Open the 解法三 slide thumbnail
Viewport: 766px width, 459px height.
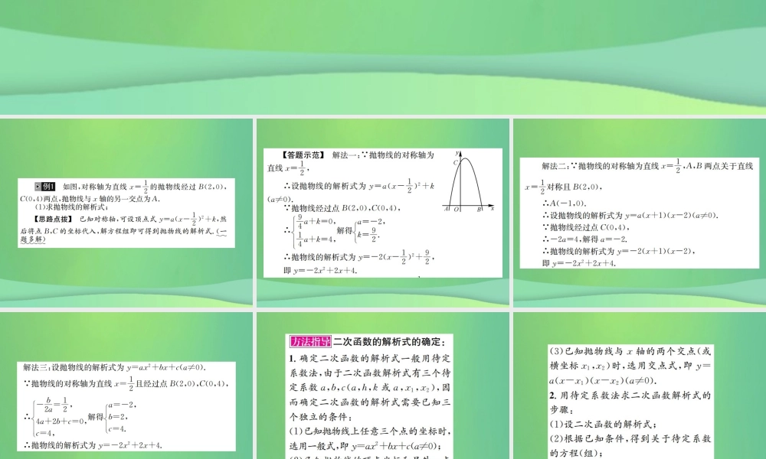[x=126, y=386]
